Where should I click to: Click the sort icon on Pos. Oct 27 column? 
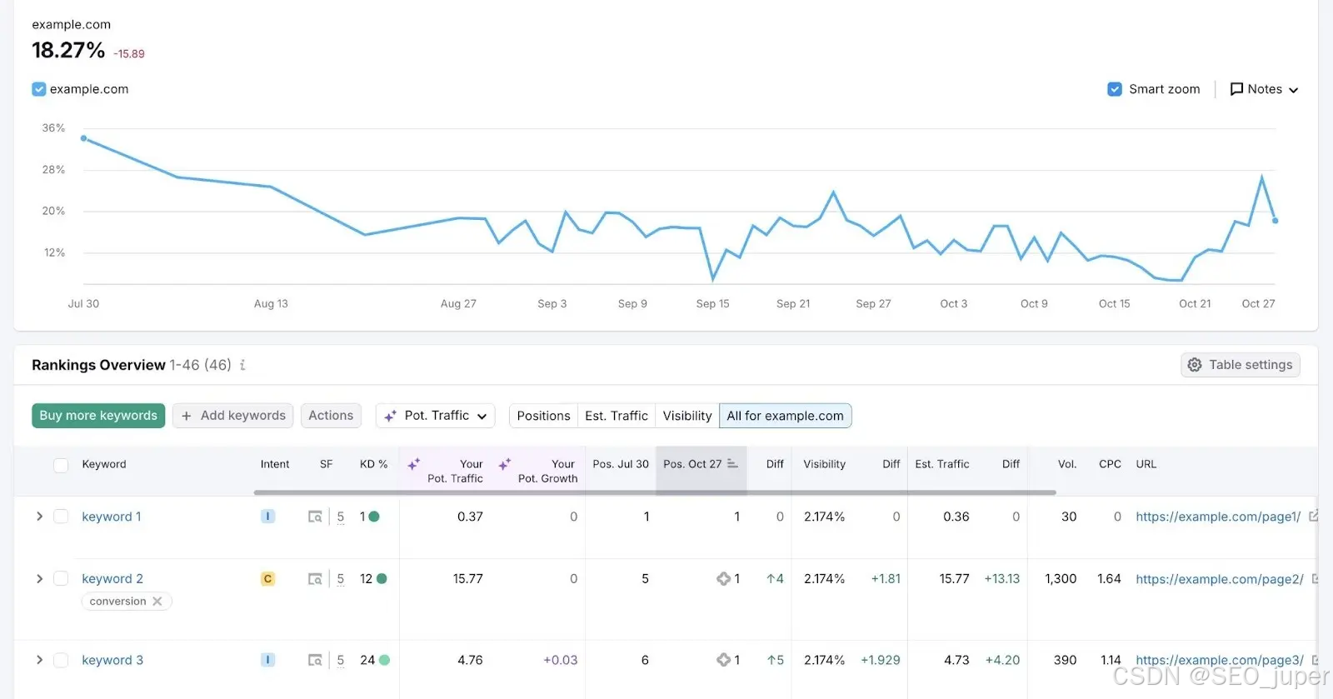click(x=732, y=464)
